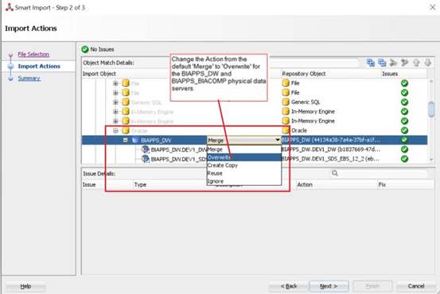Screen dimensions: 440x294
Task: Click green check in highlighted BIAPPS_DW row
Action: point(404,140)
